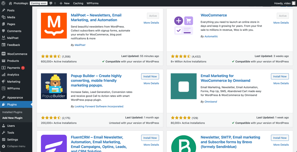Click the Posts pushpin icon in sidebar
Screen dimensions: 297x152
pyautogui.click(x=3, y=10)
